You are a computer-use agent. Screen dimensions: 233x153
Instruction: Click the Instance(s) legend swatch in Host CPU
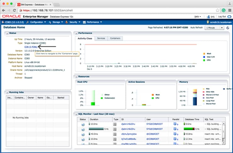point(102,98)
